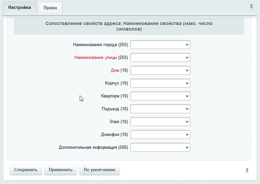Viewport: 260px width, 184px height.
Task: Open the Квартира dropdown list
Action: [160, 96]
